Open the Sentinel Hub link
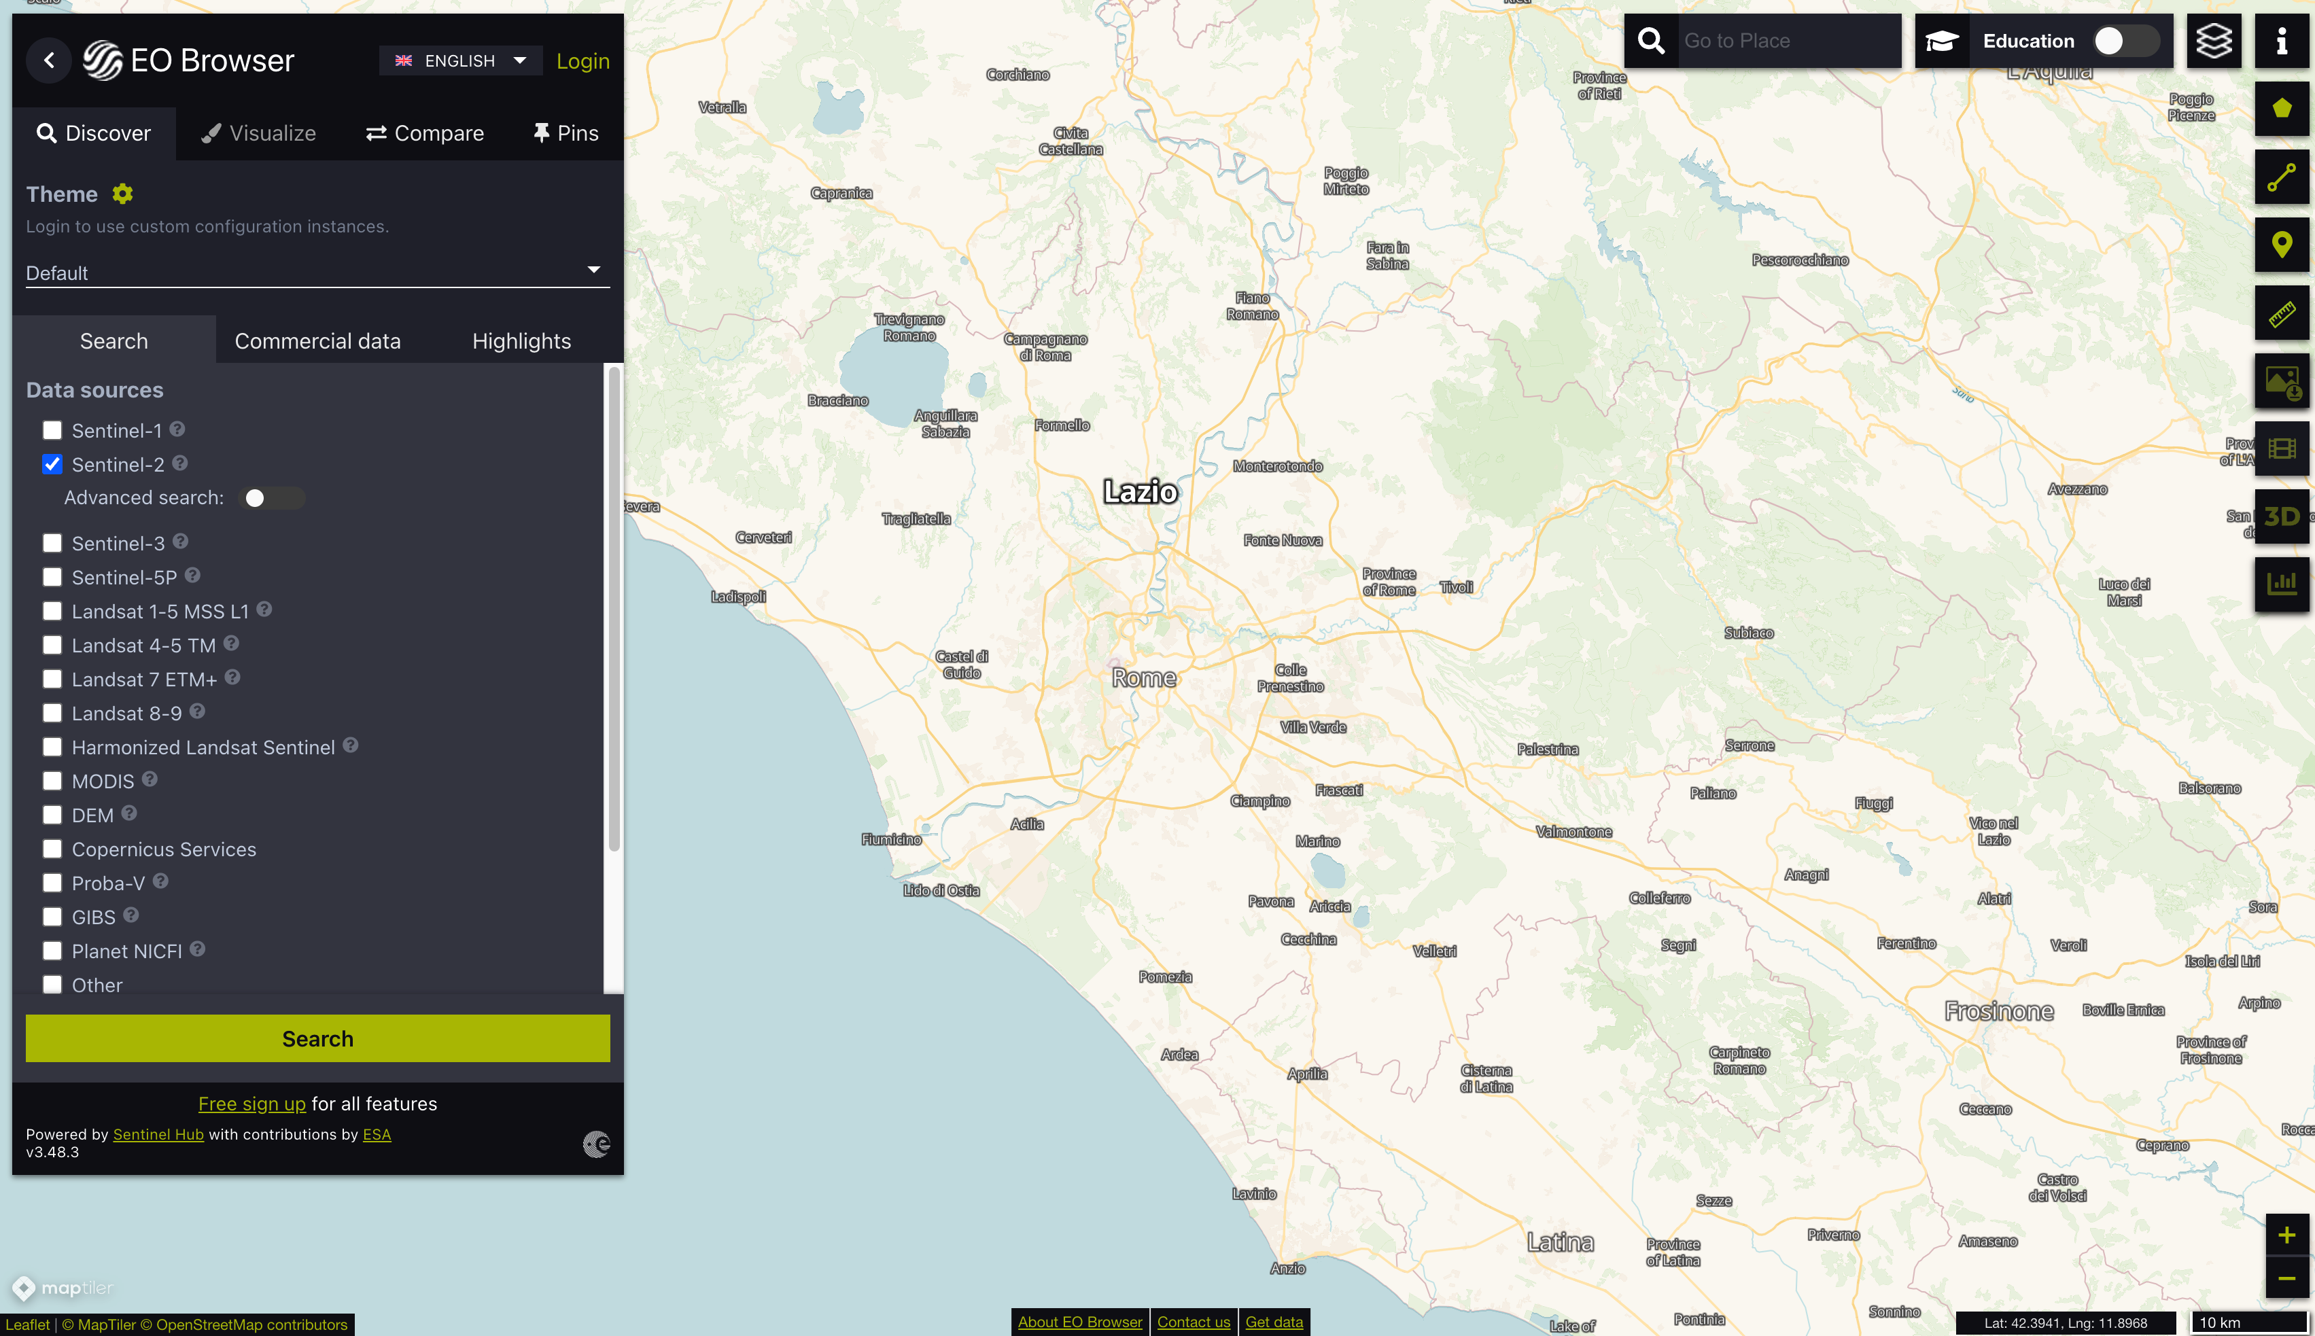 pos(158,1134)
